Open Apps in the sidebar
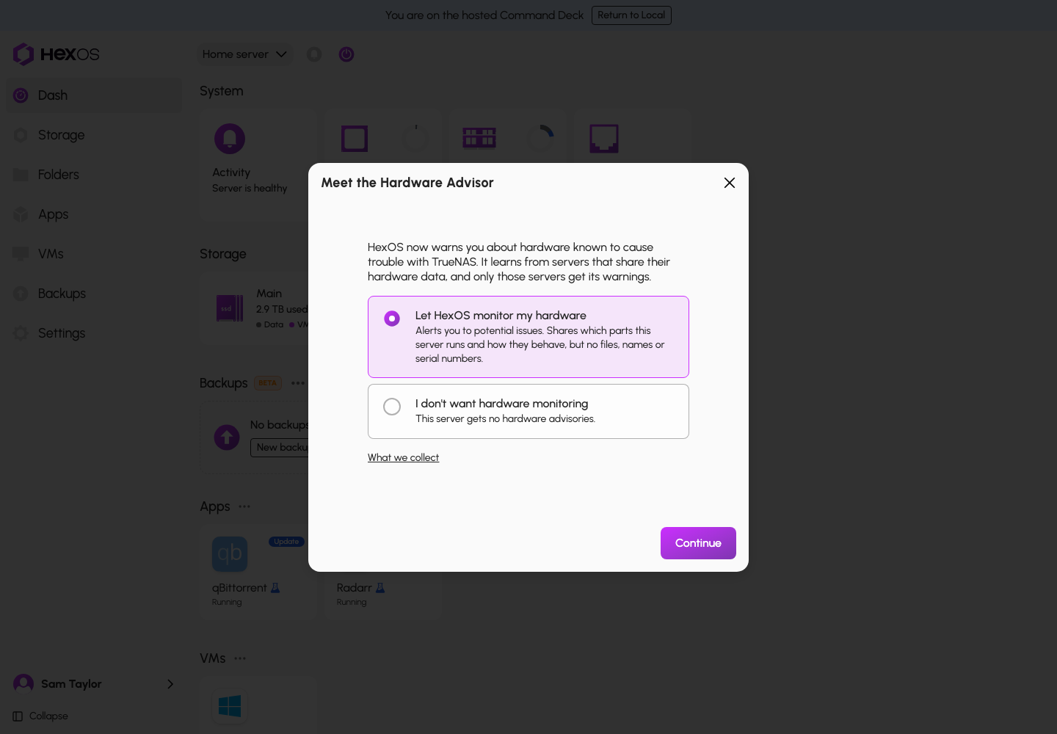Image resolution: width=1057 pixels, height=734 pixels. pyautogui.click(x=94, y=214)
